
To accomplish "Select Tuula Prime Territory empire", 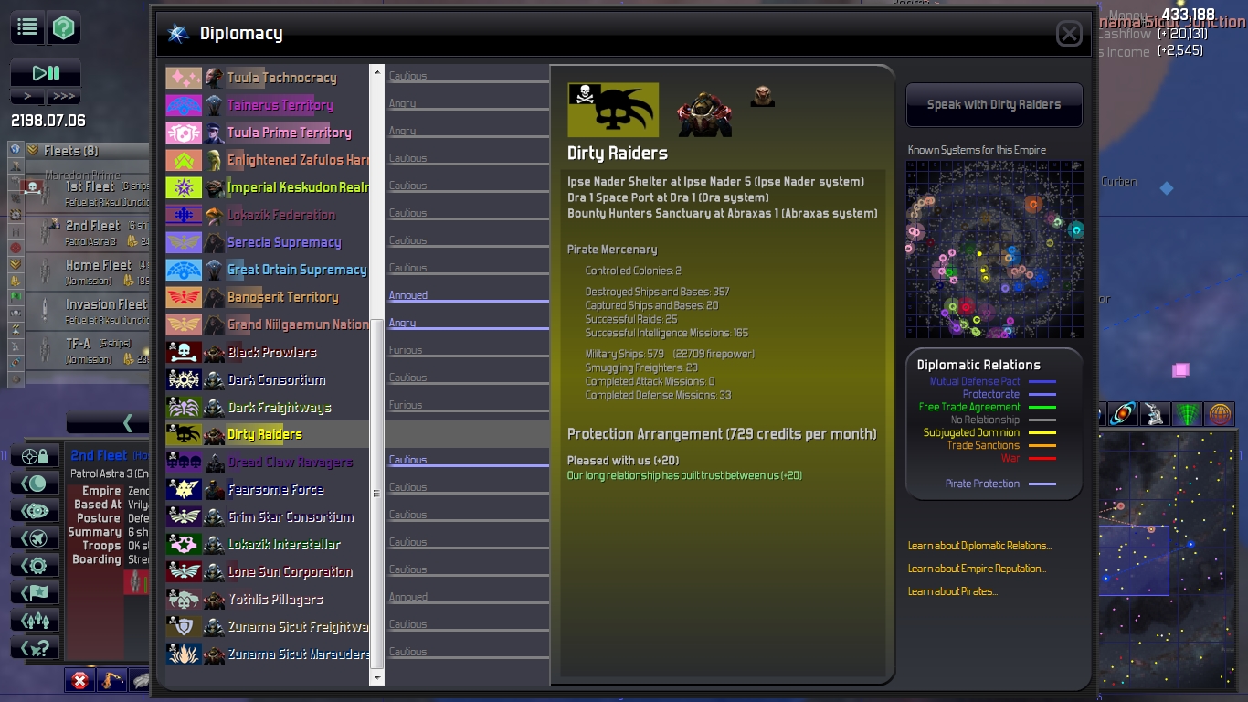I will pyautogui.click(x=267, y=133).
